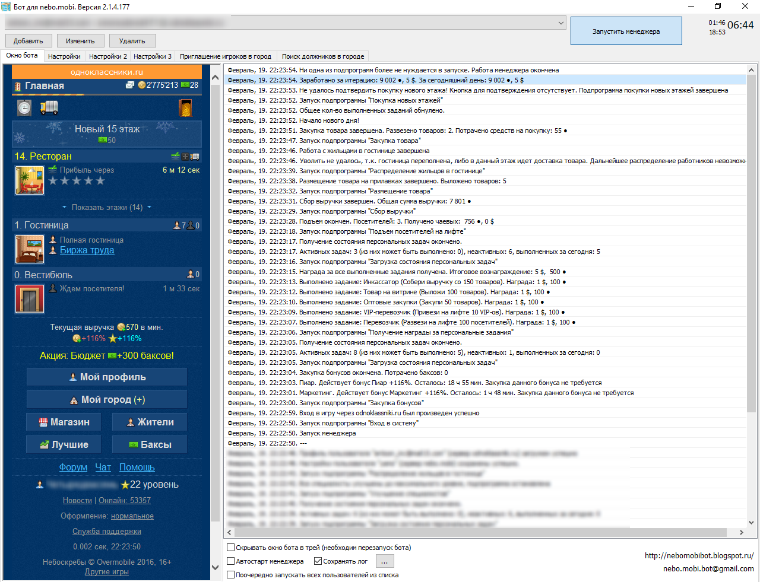Open the Жители button
This screenshot has width=760, height=582.
150,422
